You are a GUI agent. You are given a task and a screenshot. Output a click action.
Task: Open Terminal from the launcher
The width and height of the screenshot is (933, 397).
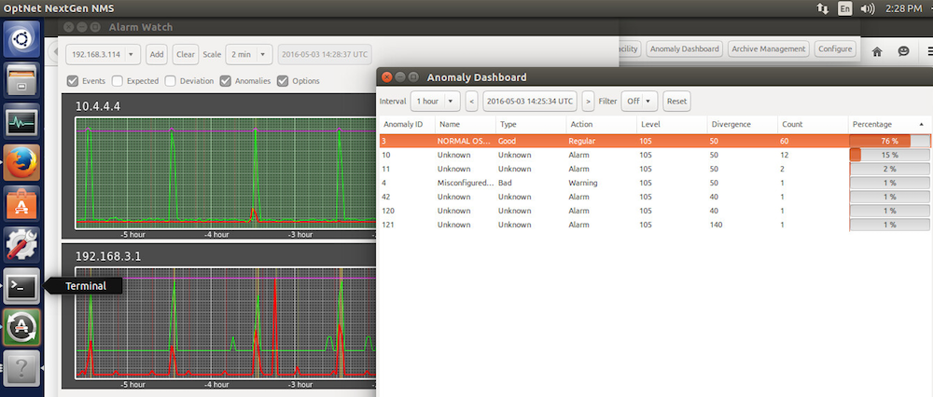tap(22, 286)
